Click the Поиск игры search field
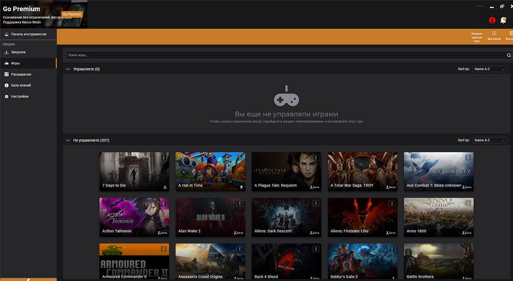Viewport: 513px width, 281px height. [x=283, y=55]
